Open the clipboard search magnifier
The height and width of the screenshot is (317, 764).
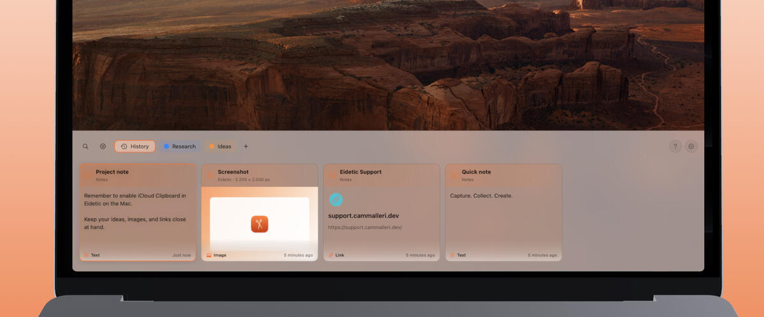[x=85, y=146]
